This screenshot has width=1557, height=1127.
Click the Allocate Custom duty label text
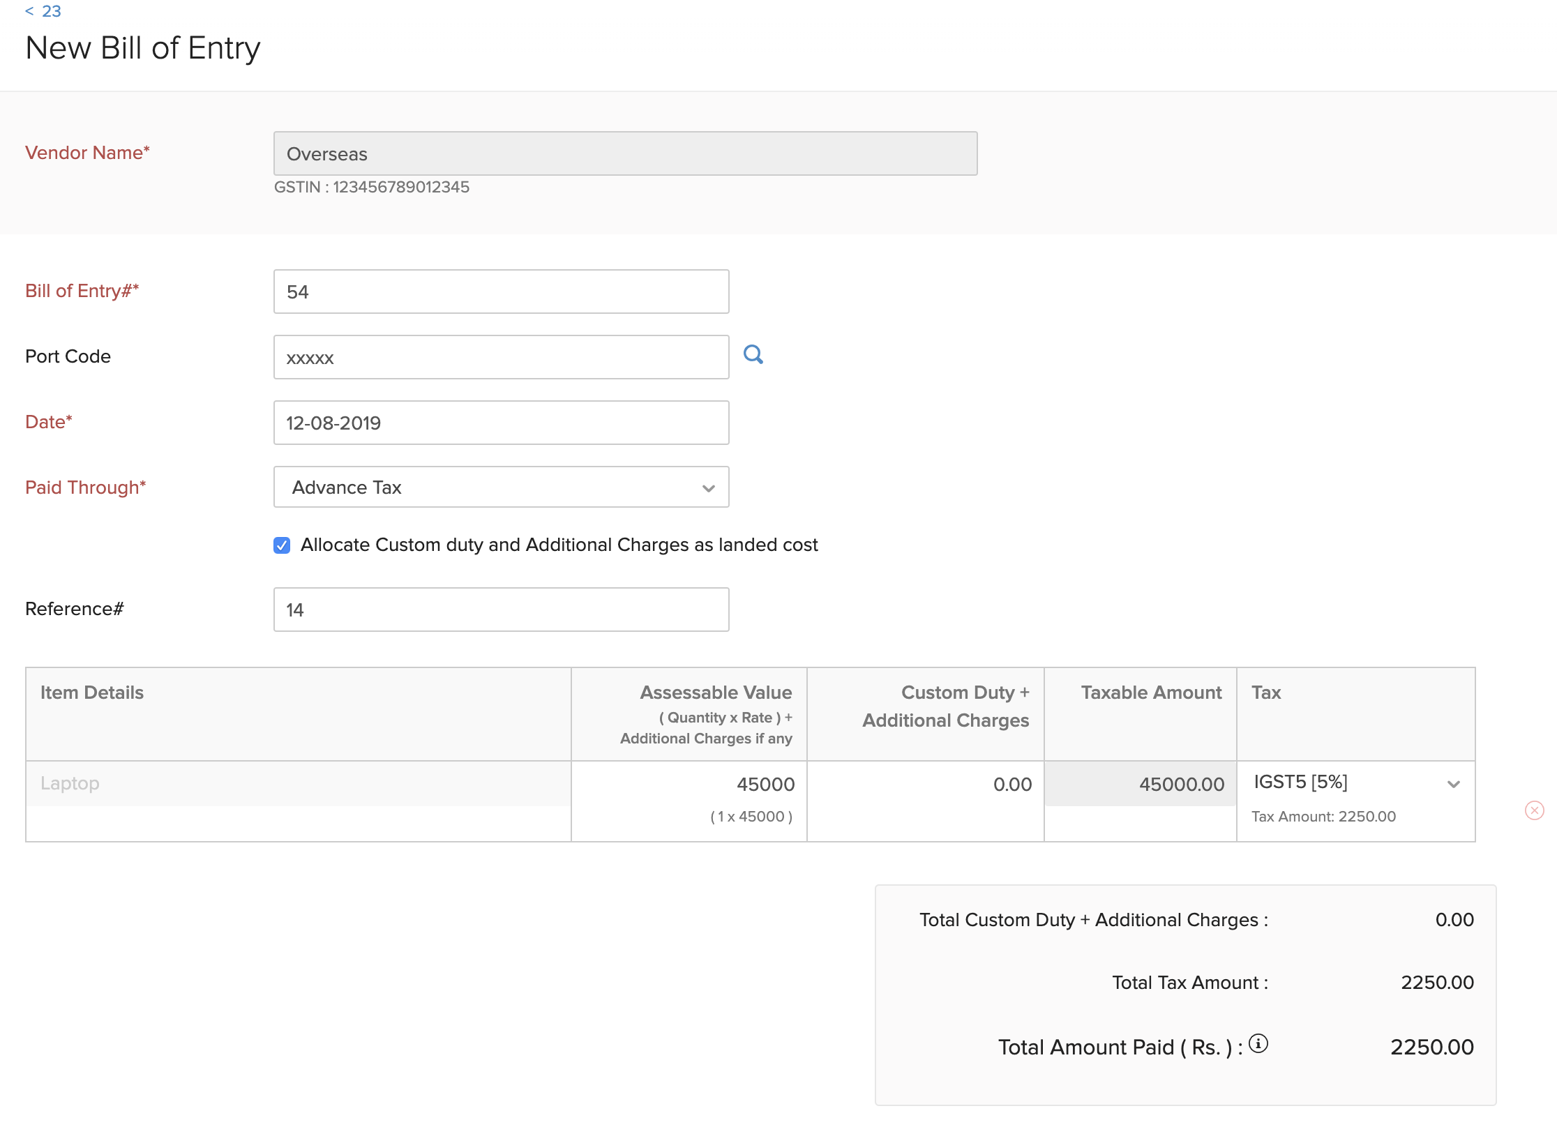tap(559, 545)
